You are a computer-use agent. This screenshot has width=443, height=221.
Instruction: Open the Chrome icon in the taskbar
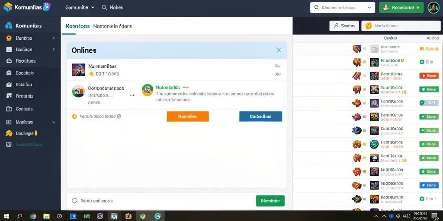pyautogui.click(x=33, y=216)
